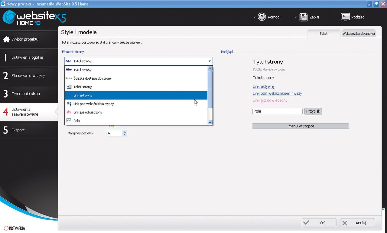Viewport: 387px width, 233px height.
Task: Switch to the Tekst tab
Action: (x=324, y=34)
